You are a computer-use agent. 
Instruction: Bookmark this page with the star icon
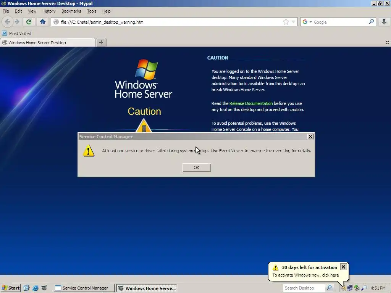(286, 22)
